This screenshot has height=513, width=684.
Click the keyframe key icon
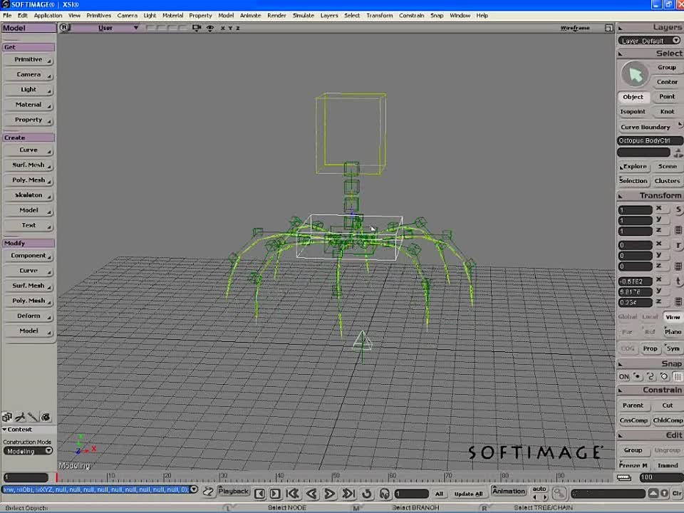559,493
